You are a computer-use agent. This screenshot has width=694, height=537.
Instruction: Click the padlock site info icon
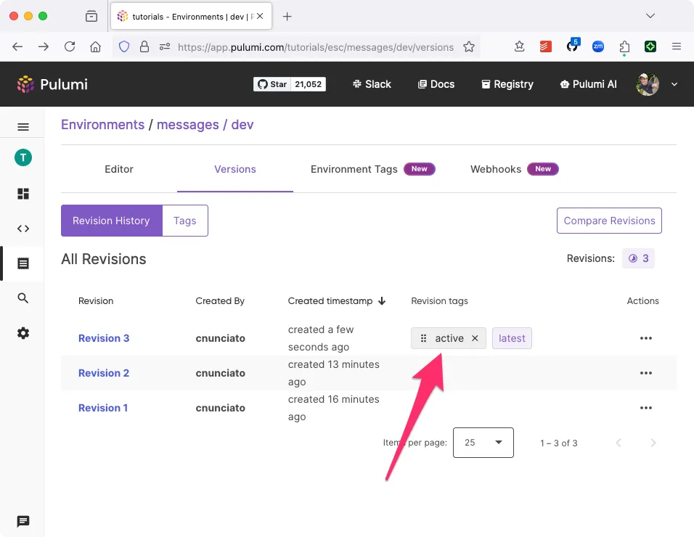coord(144,46)
